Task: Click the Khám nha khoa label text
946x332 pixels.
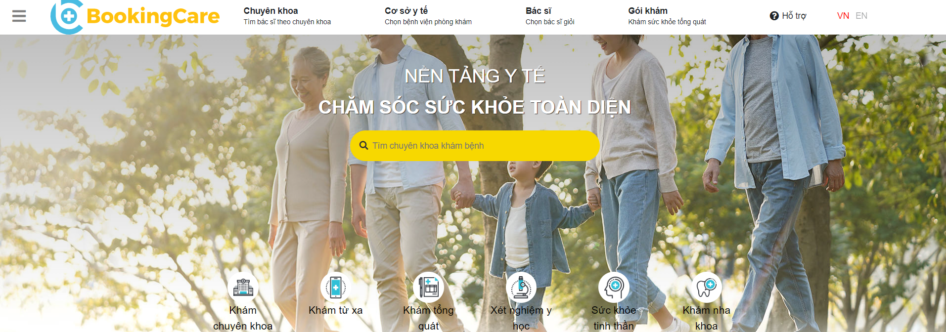Action: pyautogui.click(x=706, y=318)
